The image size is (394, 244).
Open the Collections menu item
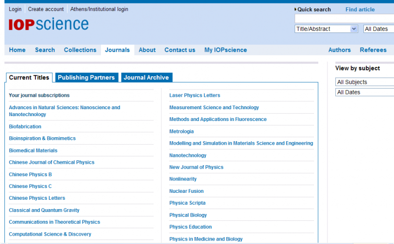pyautogui.click(x=80, y=50)
